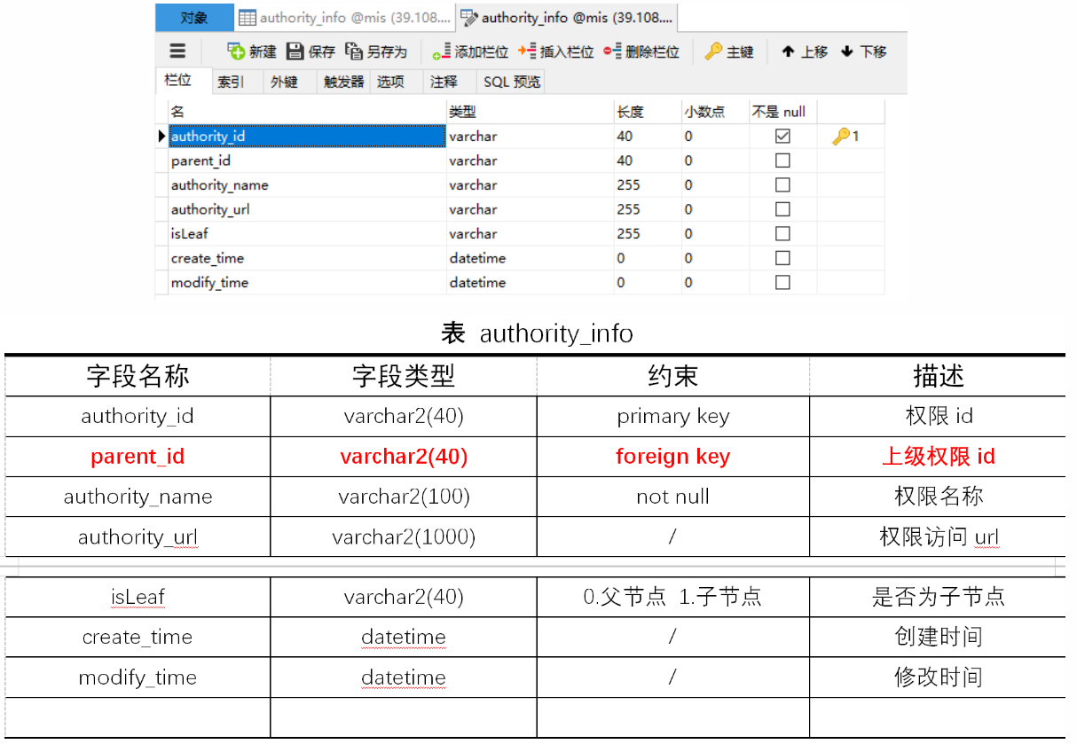Enable not-null checkbox for parent_id
The image size is (1077, 744).
click(782, 161)
